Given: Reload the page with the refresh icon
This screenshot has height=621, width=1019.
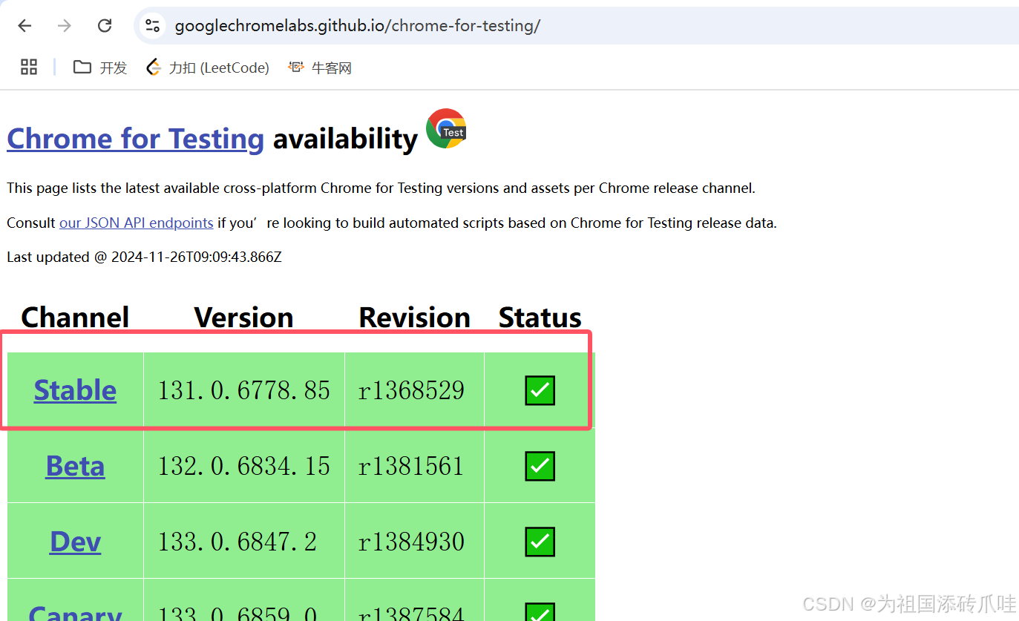Looking at the screenshot, I should (x=105, y=26).
